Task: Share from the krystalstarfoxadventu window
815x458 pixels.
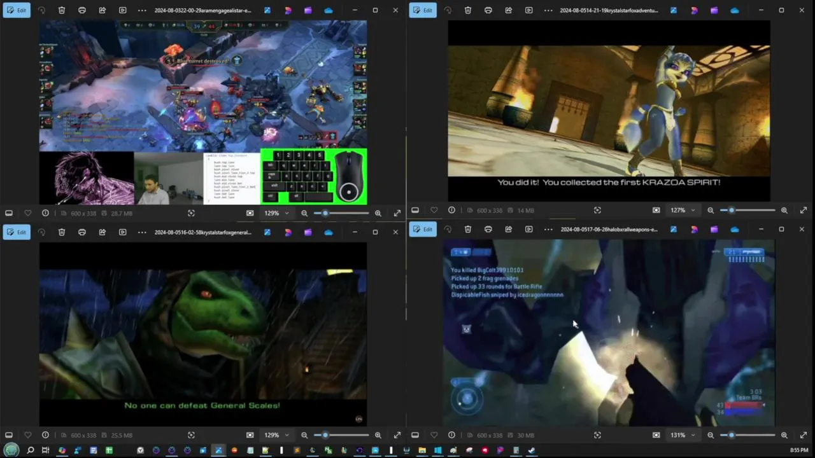Action: coord(509,10)
